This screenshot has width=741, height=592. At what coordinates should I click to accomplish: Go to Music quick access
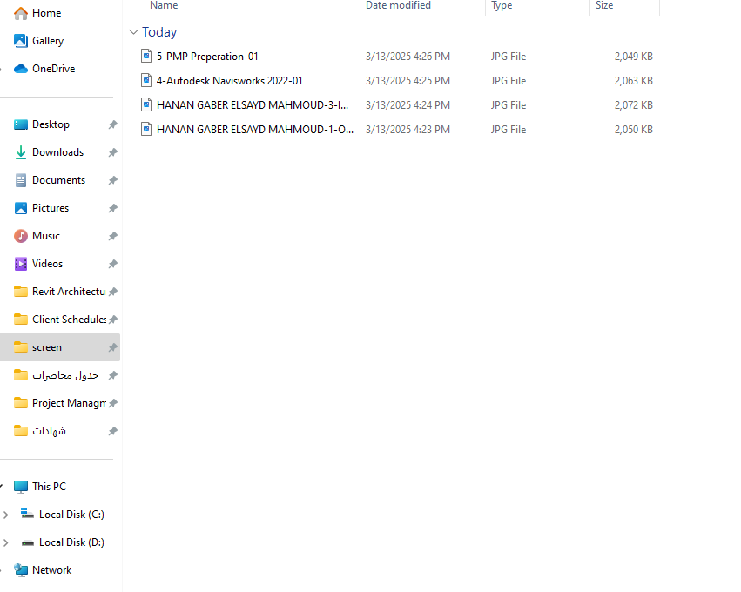[46, 236]
